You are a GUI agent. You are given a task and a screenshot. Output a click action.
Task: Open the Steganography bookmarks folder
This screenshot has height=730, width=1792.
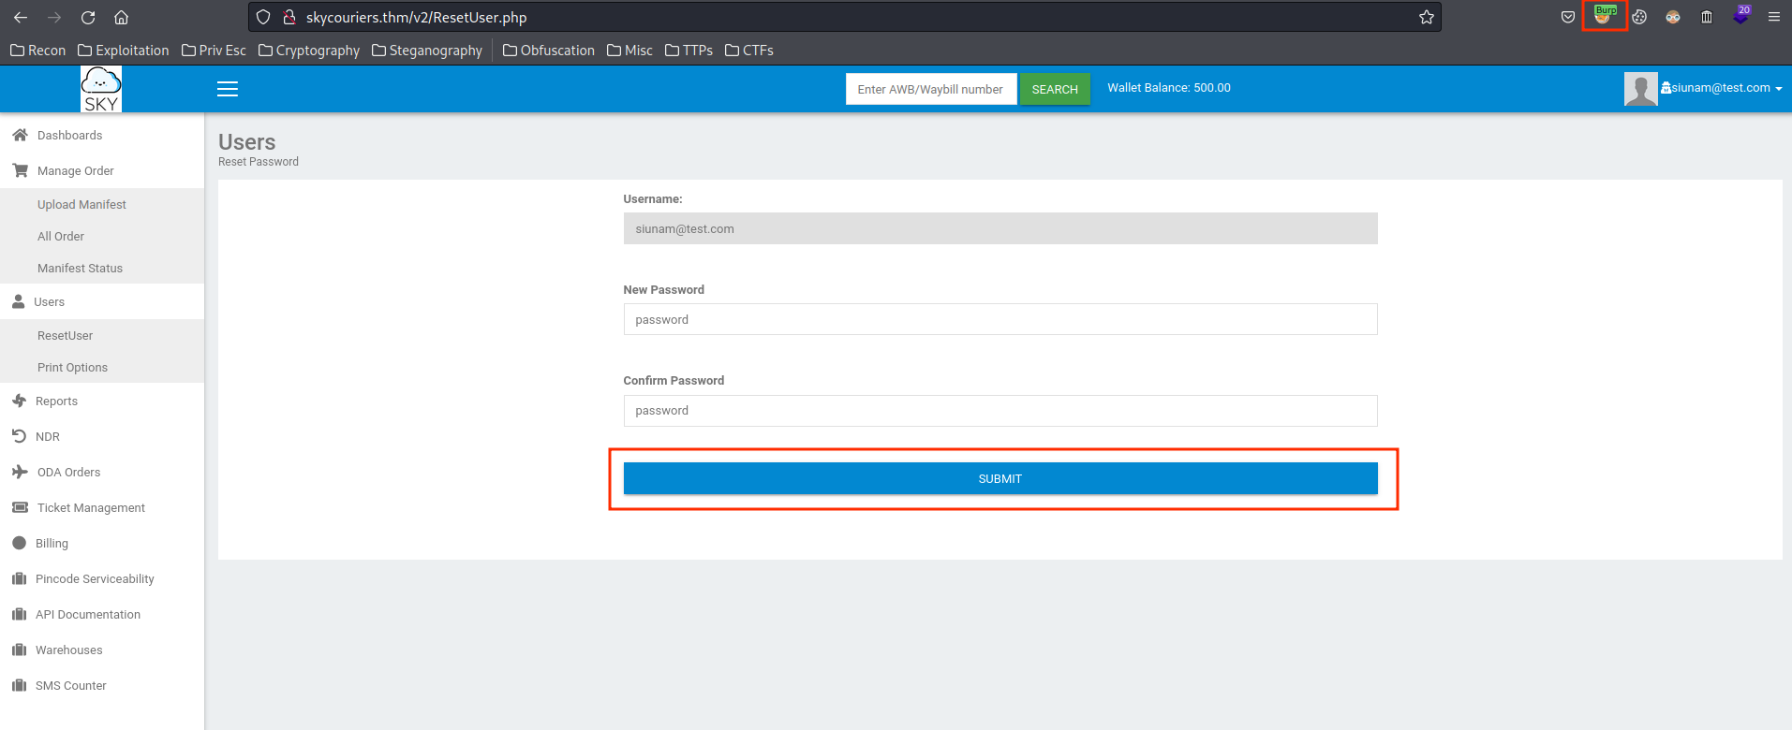point(427,51)
